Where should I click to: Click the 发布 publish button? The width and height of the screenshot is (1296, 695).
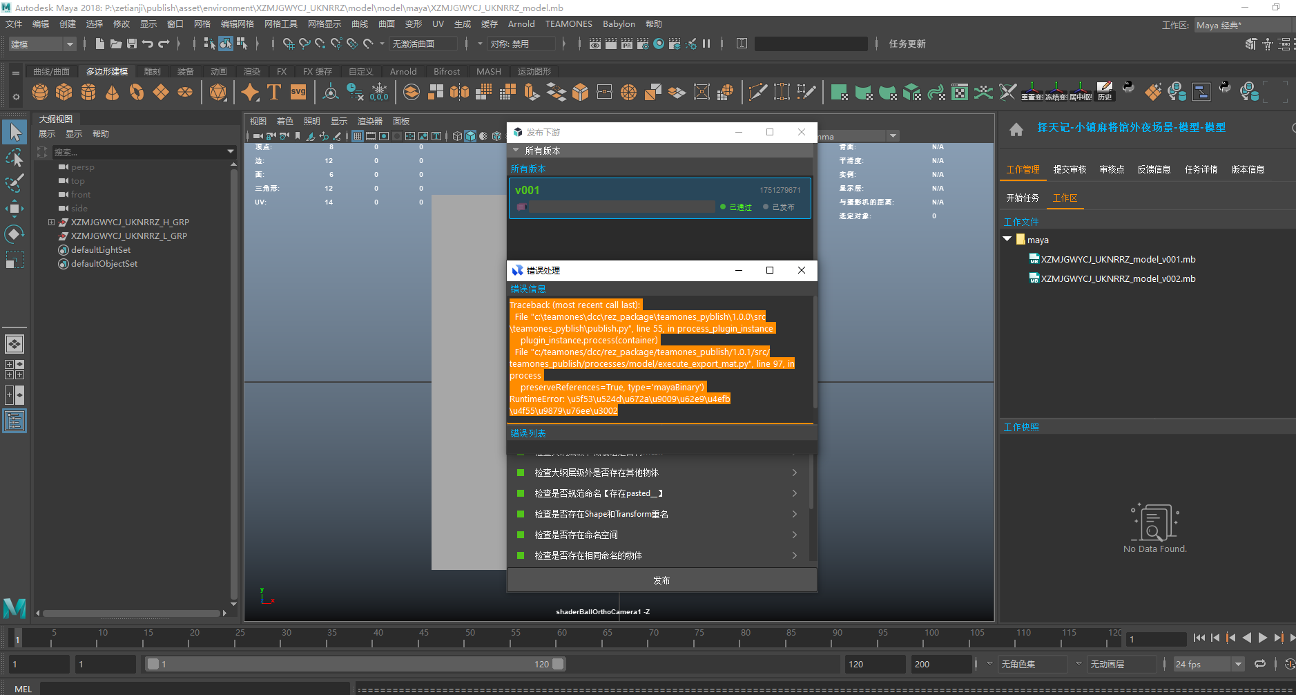[661, 580]
